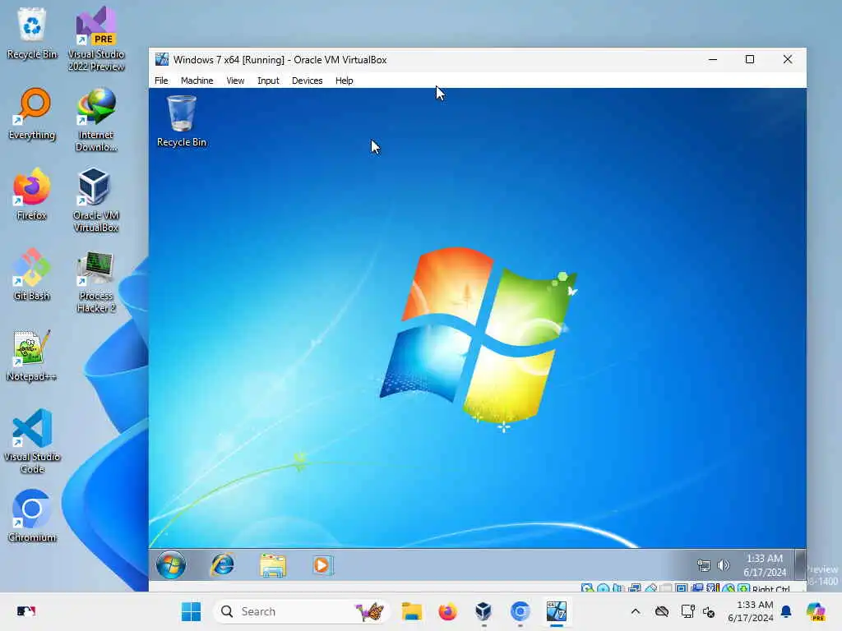Switch to the Windows 7 VM taskbar button
Viewport: 842px width, 631px height.
click(557, 611)
